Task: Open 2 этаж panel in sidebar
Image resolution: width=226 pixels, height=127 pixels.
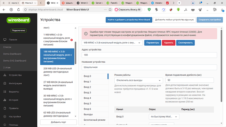Action: pyautogui.click(x=7, y=68)
